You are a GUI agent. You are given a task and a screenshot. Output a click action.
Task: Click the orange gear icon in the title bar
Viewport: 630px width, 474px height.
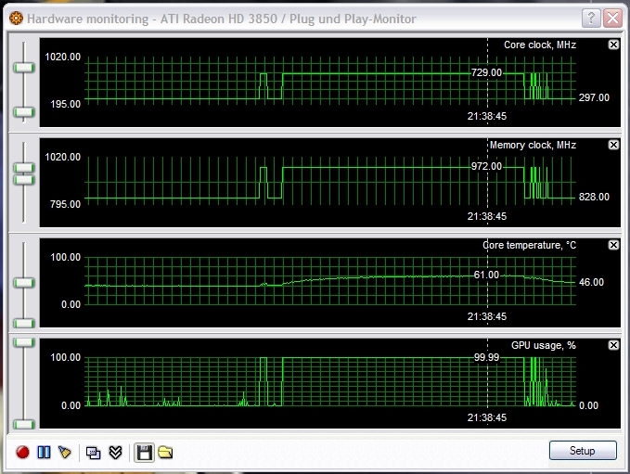coord(16,18)
